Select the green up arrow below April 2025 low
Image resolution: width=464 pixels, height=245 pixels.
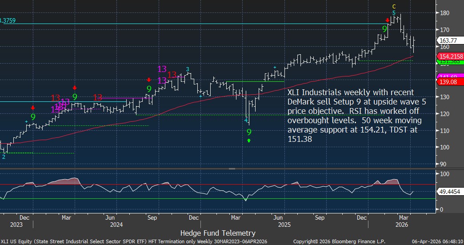[x=249, y=141]
